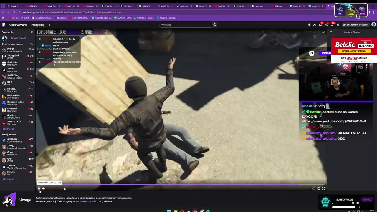The height and width of the screenshot is (212, 377).
Task: Focus the Wyszukaj search field
Action: pos(186,25)
